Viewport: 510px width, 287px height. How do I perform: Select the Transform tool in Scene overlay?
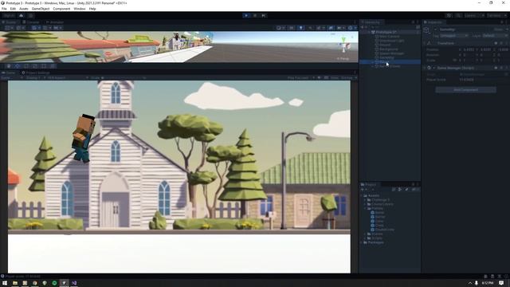[x=53, y=66]
